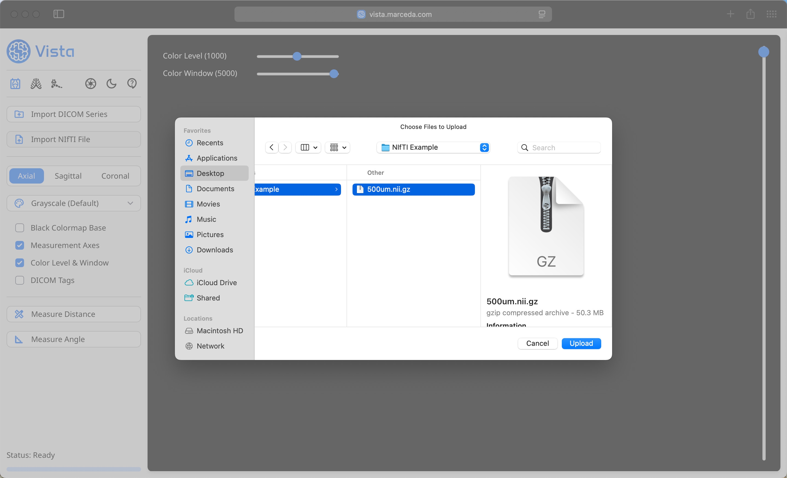
Task: Switch to the Coronal view tab
Action: click(115, 176)
